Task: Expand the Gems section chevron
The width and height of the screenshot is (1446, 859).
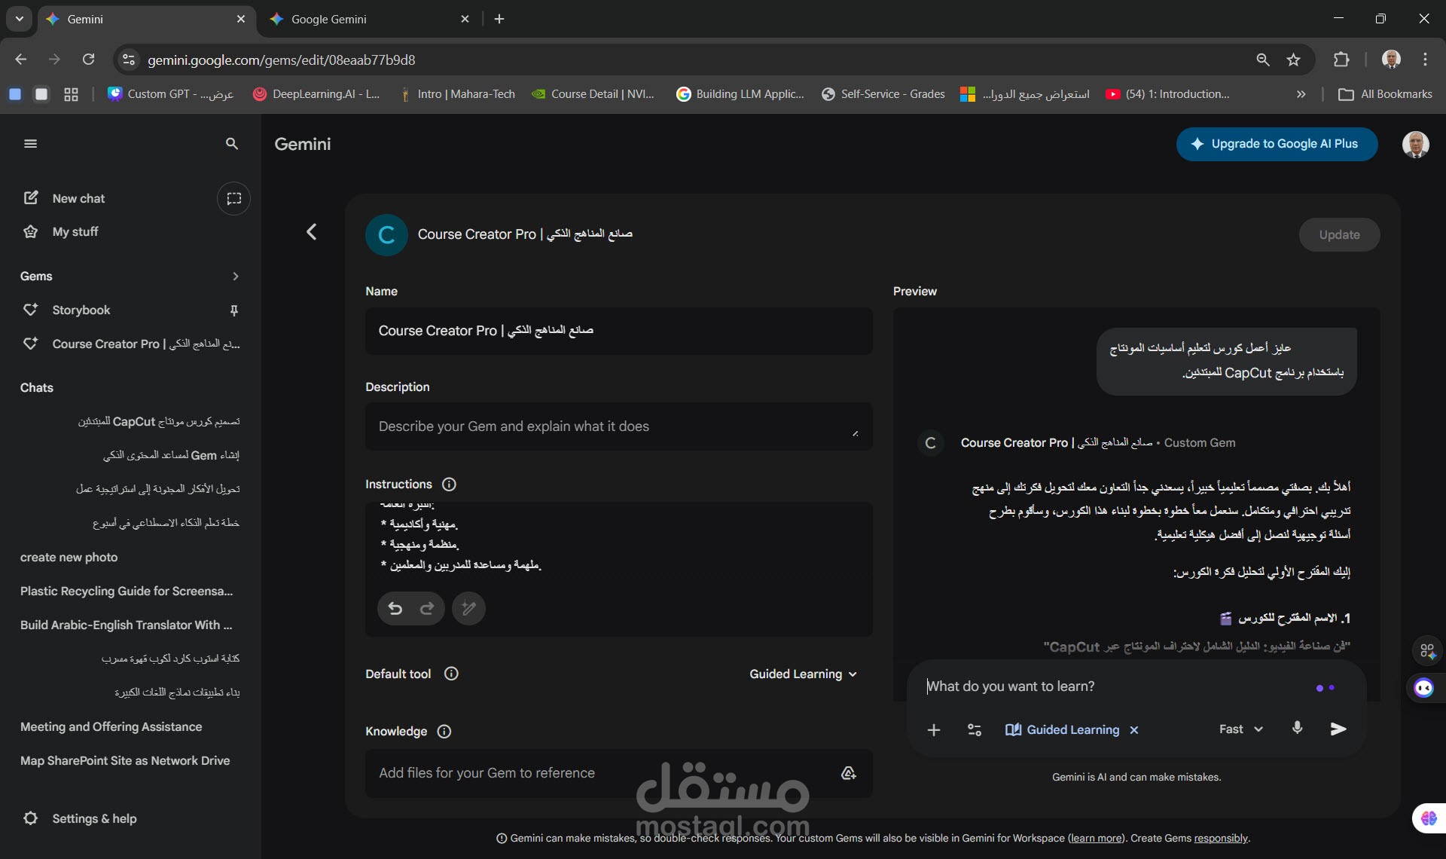Action: point(236,277)
